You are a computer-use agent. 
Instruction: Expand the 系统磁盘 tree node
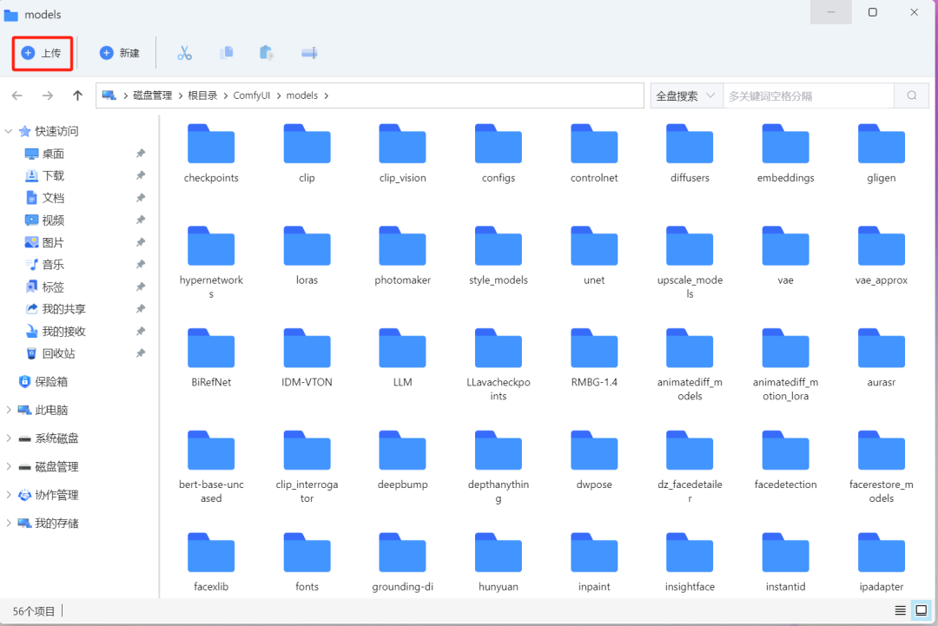point(9,438)
